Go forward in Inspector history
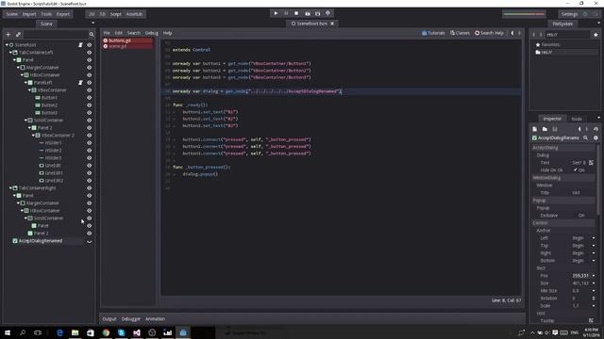 [587, 129]
